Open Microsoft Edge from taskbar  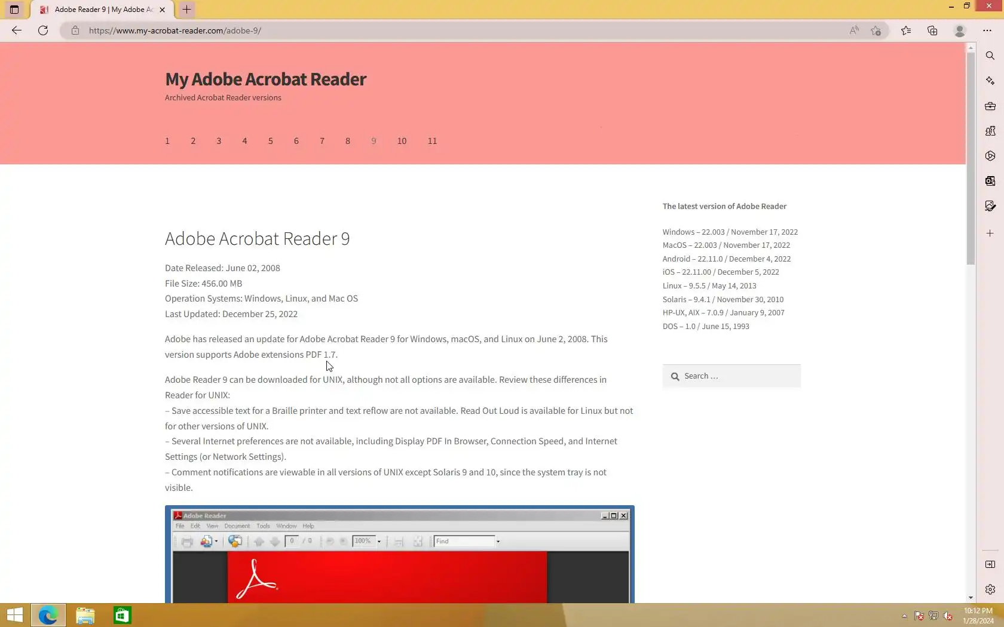point(48,615)
